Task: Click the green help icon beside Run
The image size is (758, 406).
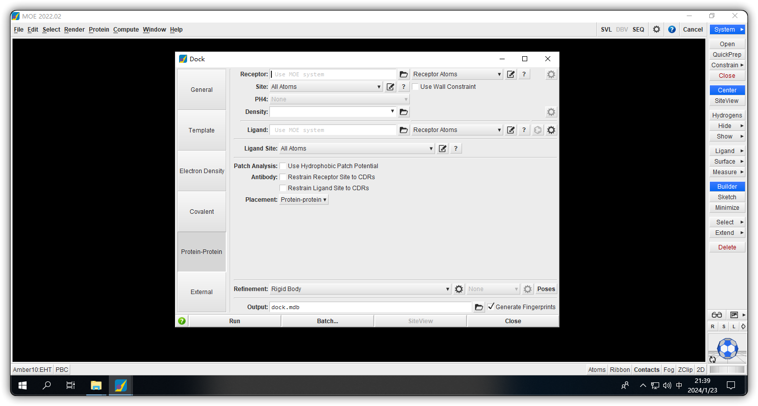Action: tap(182, 321)
